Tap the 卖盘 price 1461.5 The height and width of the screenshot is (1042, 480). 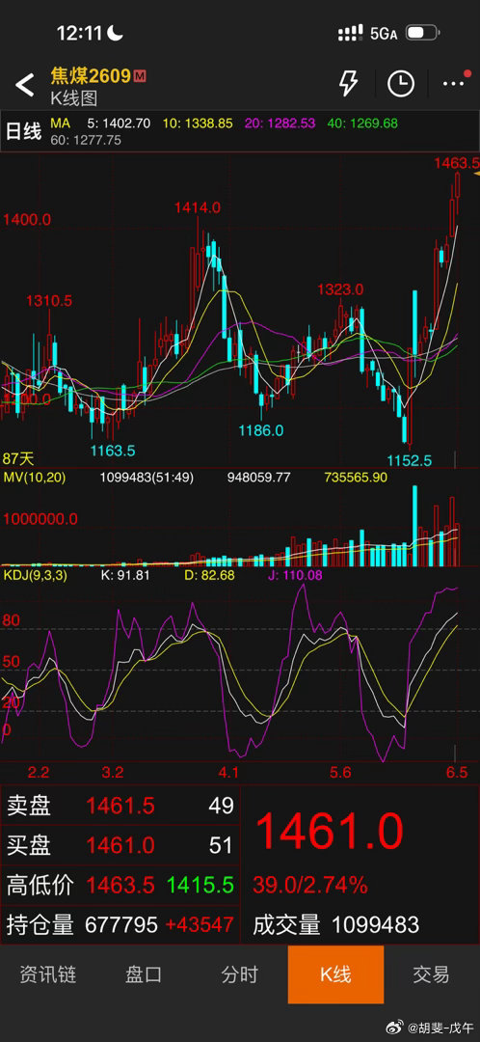(120, 806)
